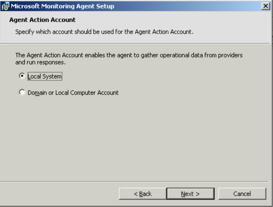
Task: Click the empty circle beside Domain account option
Action: click(x=22, y=92)
